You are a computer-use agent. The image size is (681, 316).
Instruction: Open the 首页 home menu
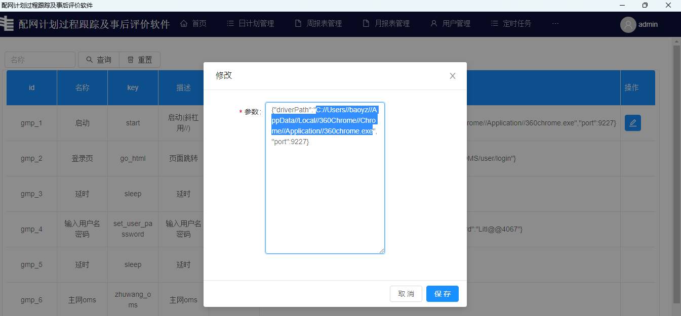click(x=193, y=23)
